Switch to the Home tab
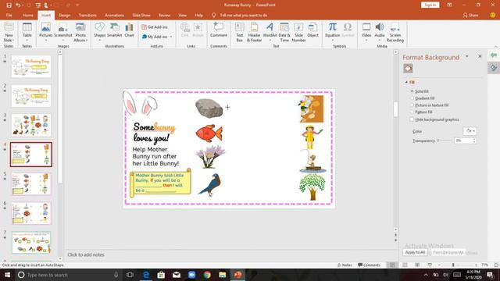500x281 pixels. tap(28, 16)
